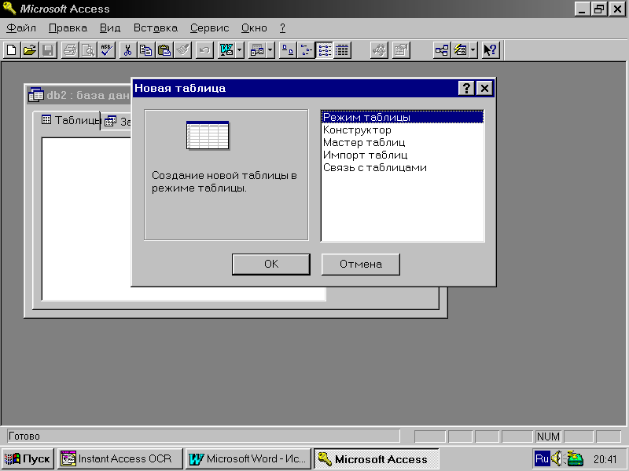Switch to Large Icons view
Viewport: 629px width, 471px height.
point(288,50)
